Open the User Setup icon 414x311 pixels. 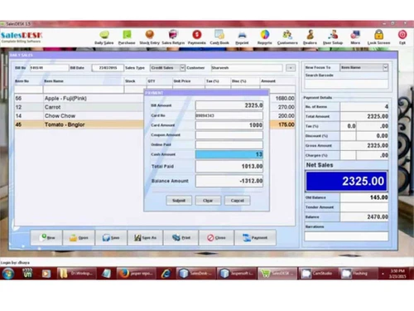click(333, 37)
